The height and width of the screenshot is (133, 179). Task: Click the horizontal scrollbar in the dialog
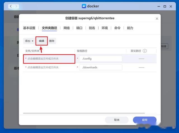84,113
